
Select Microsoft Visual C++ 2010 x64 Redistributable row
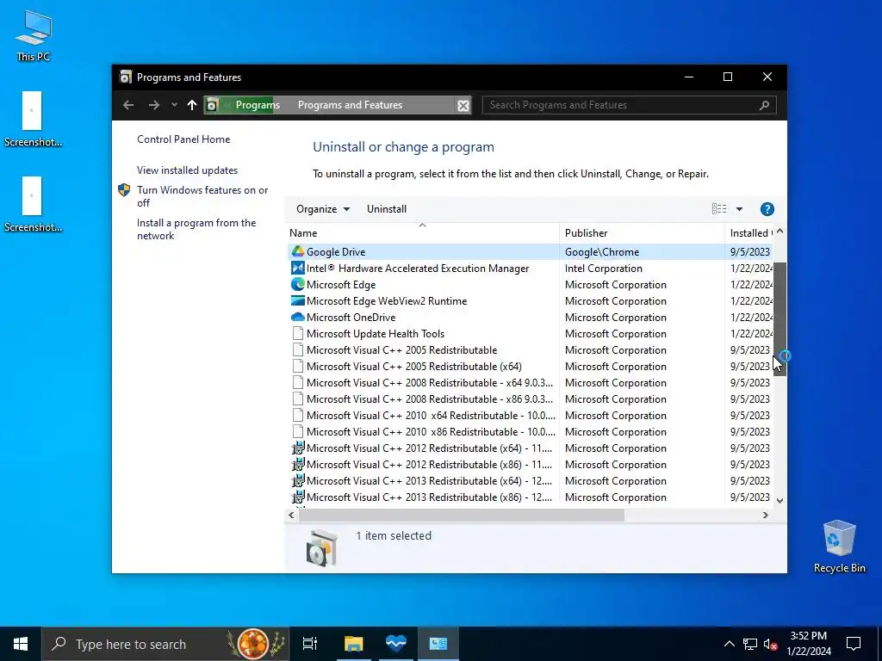pyautogui.click(x=529, y=416)
